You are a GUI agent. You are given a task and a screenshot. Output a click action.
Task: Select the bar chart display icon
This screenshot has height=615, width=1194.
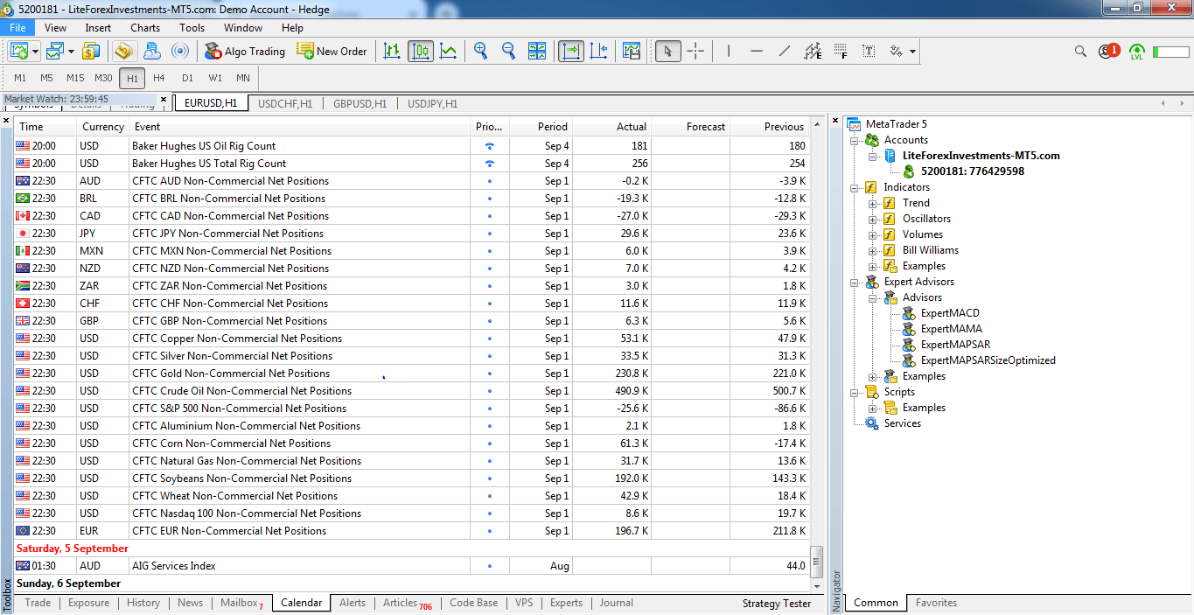392,52
